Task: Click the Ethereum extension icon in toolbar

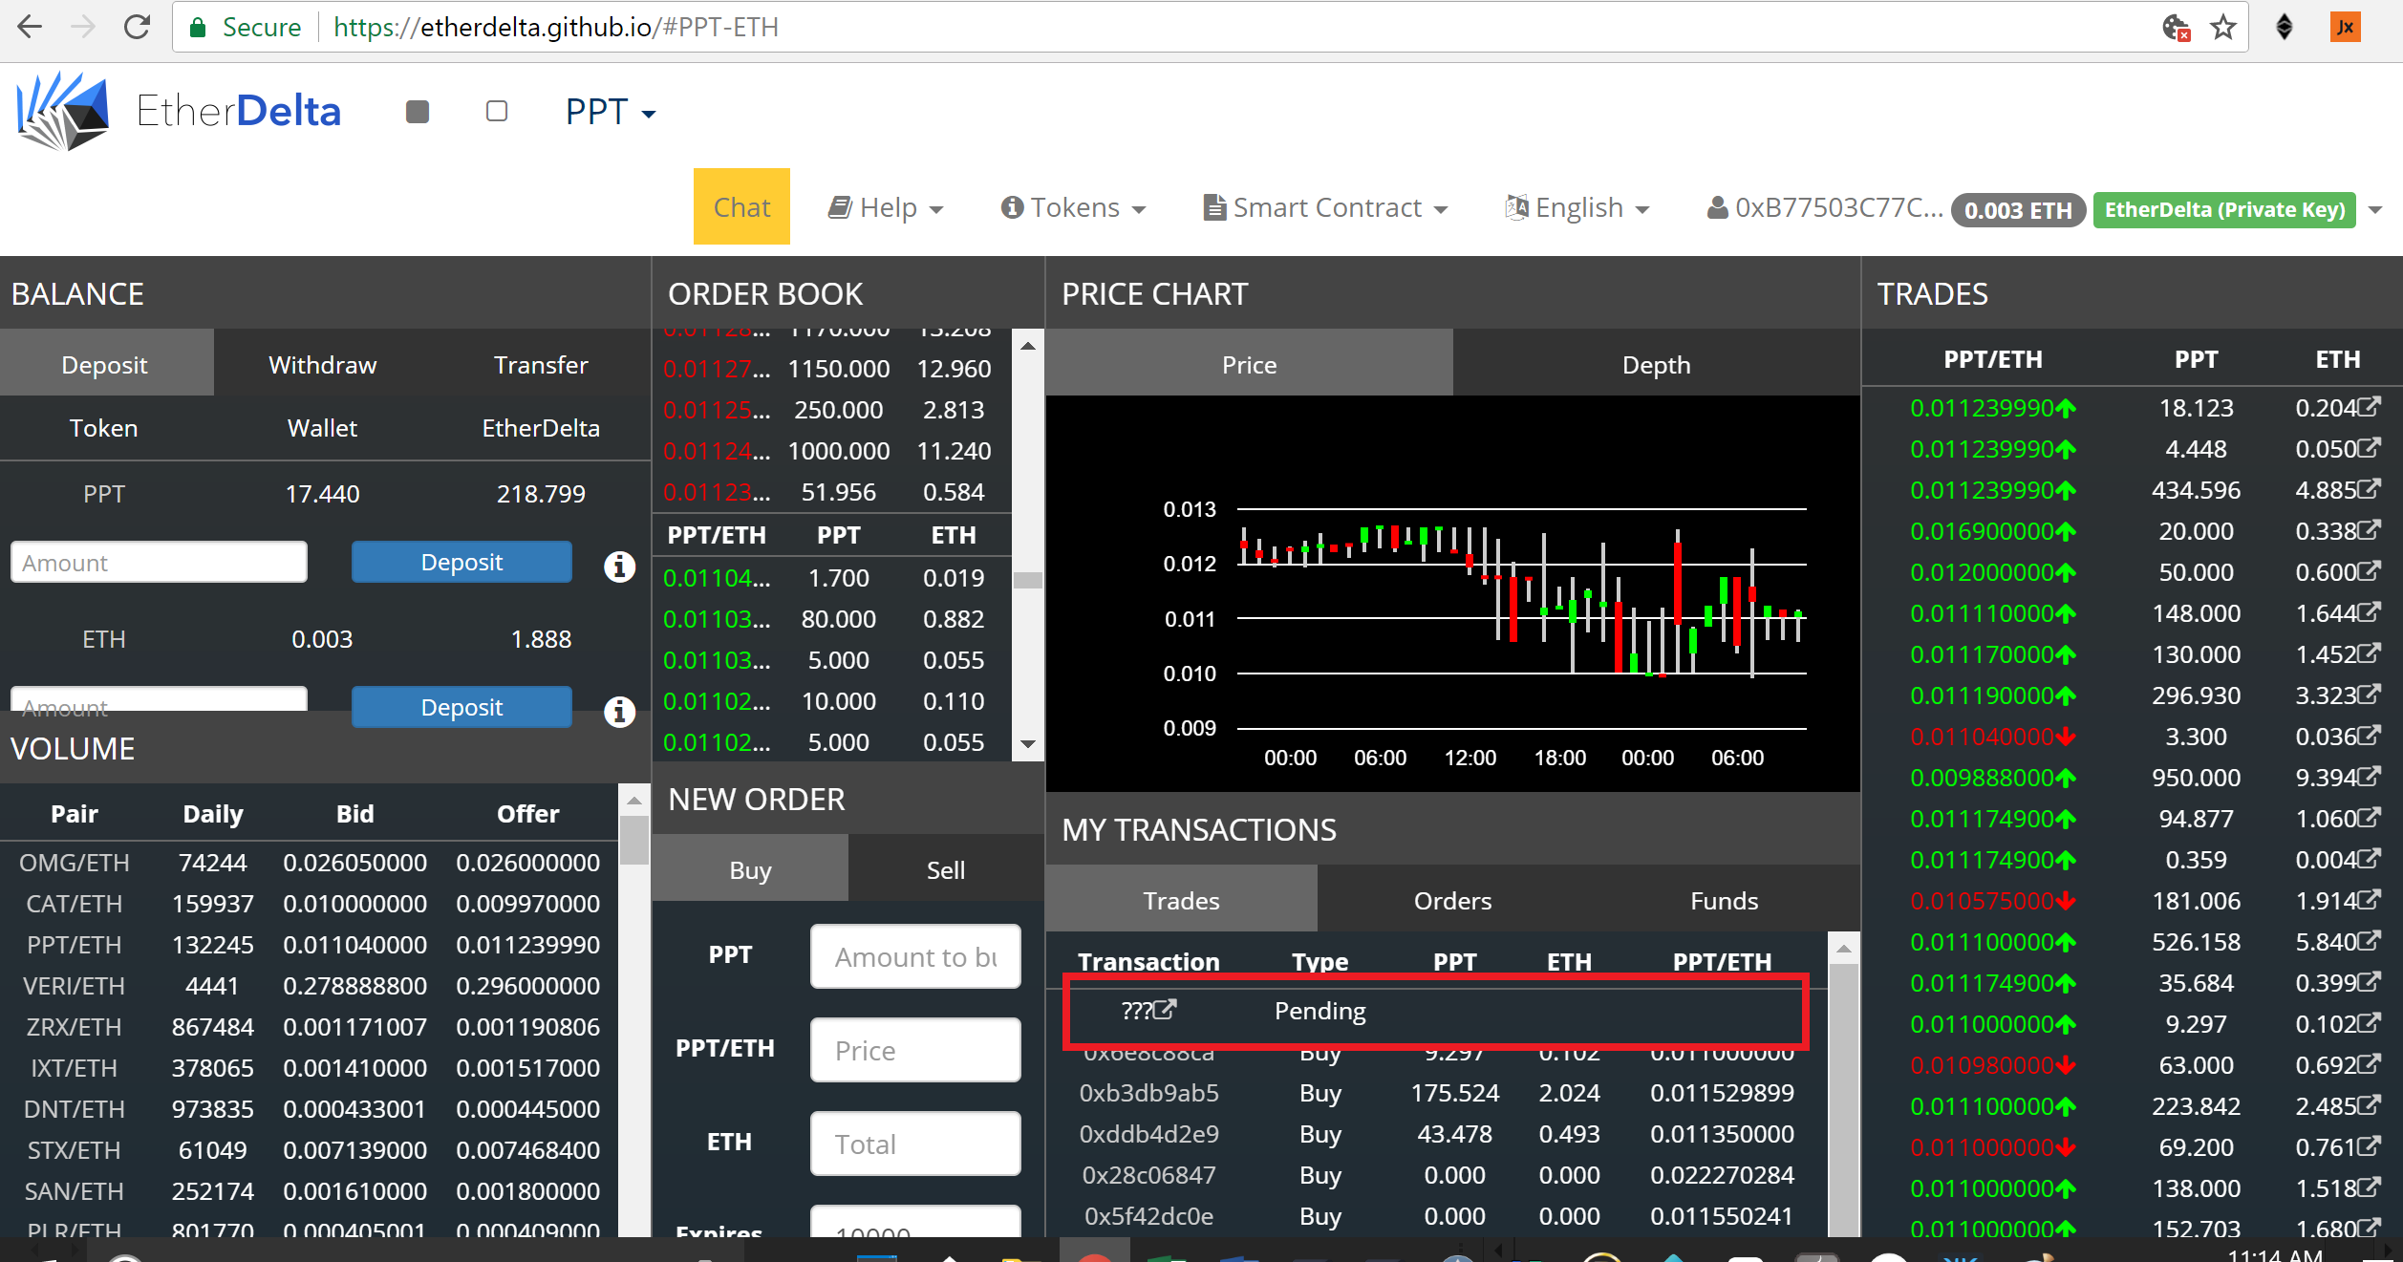Action: pyautogui.click(x=2285, y=27)
